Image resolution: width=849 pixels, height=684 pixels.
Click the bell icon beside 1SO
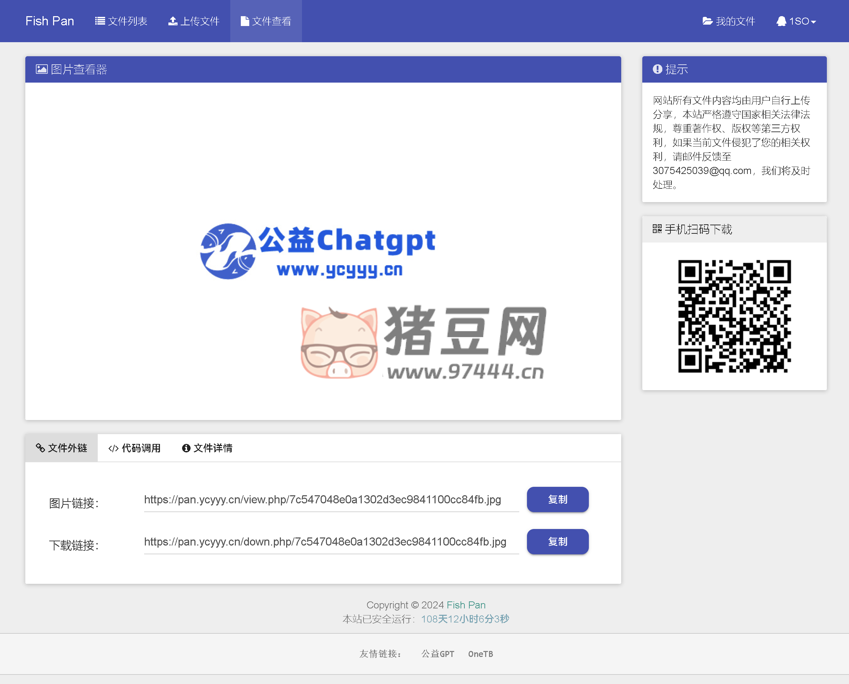pyautogui.click(x=781, y=21)
